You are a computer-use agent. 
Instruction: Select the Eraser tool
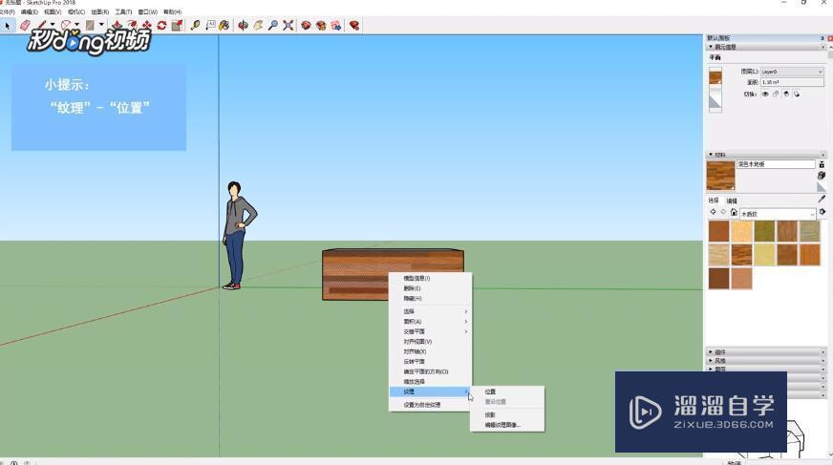(x=25, y=26)
